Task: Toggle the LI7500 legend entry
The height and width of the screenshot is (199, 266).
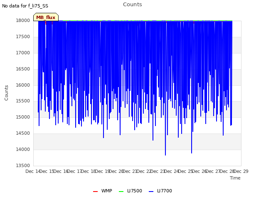Action: click(130, 191)
